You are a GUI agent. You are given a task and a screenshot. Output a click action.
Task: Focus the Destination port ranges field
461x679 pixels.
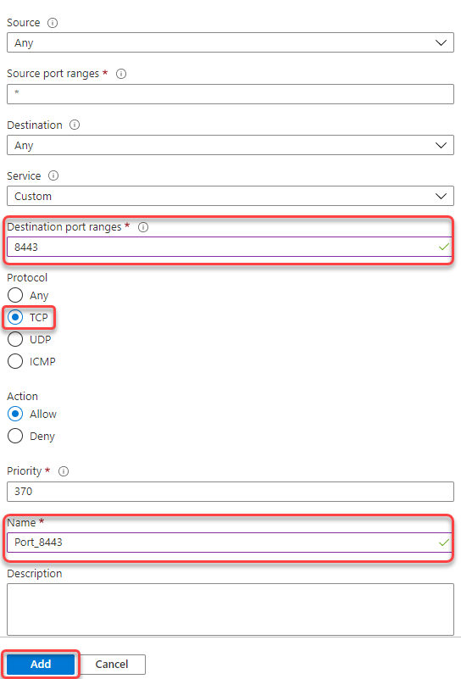[230, 248]
